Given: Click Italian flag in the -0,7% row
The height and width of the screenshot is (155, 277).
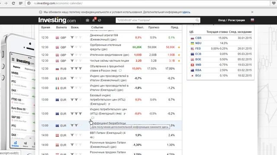Looking at the screenshot, I should point(57,78).
